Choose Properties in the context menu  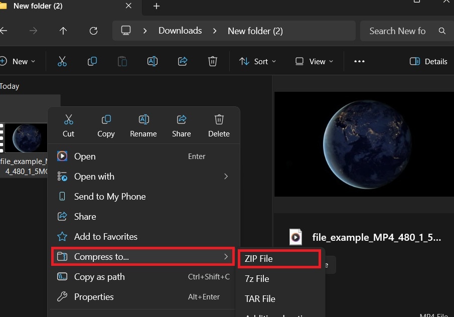pyautogui.click(x=143, y=297)
